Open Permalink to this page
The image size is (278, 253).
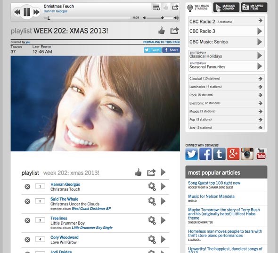tap(162, 42)
